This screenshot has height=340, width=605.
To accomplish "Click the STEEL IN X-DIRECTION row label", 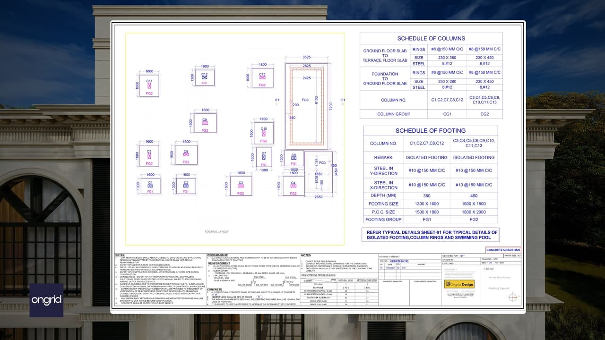I will (x=383, y=185).
